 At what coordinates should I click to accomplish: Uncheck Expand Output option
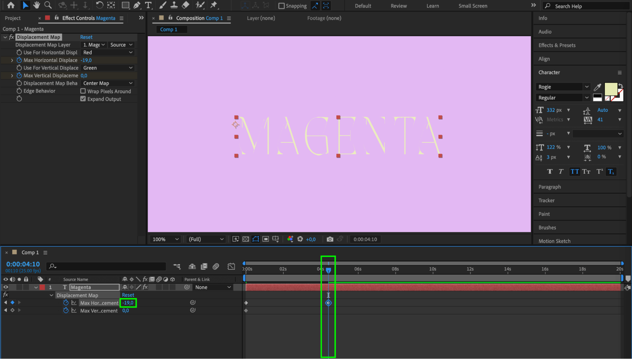tap(83, 99)
